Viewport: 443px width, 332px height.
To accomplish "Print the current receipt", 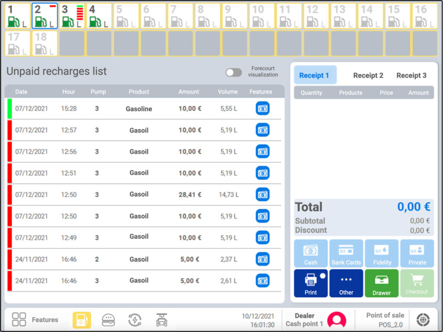I will 311,283.
